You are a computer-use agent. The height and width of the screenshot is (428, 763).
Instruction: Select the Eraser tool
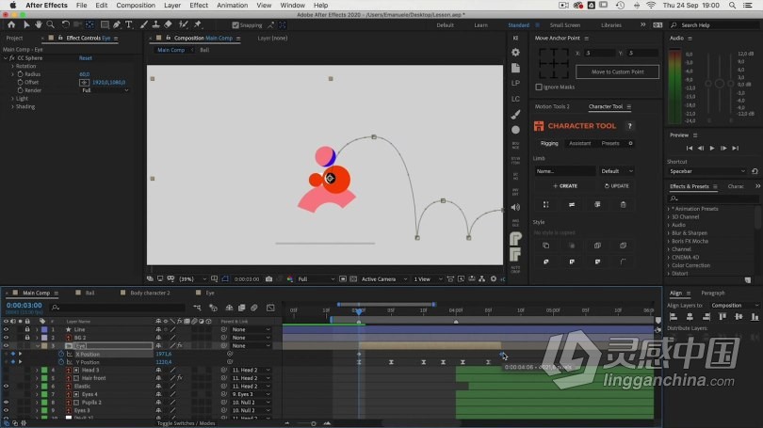[x=168, y=24]
